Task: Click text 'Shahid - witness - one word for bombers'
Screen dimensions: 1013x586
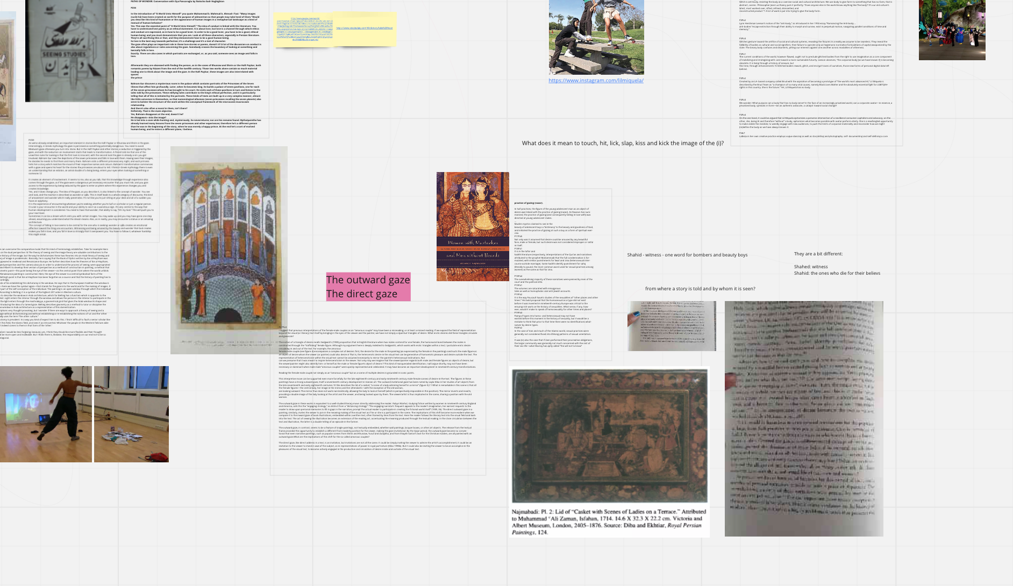Action: [687, 255]
